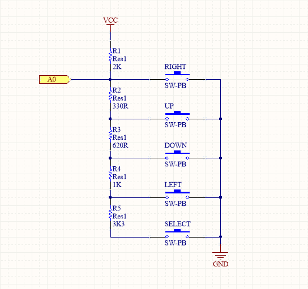Click the junction dot above GND symbol

[220, 237]
